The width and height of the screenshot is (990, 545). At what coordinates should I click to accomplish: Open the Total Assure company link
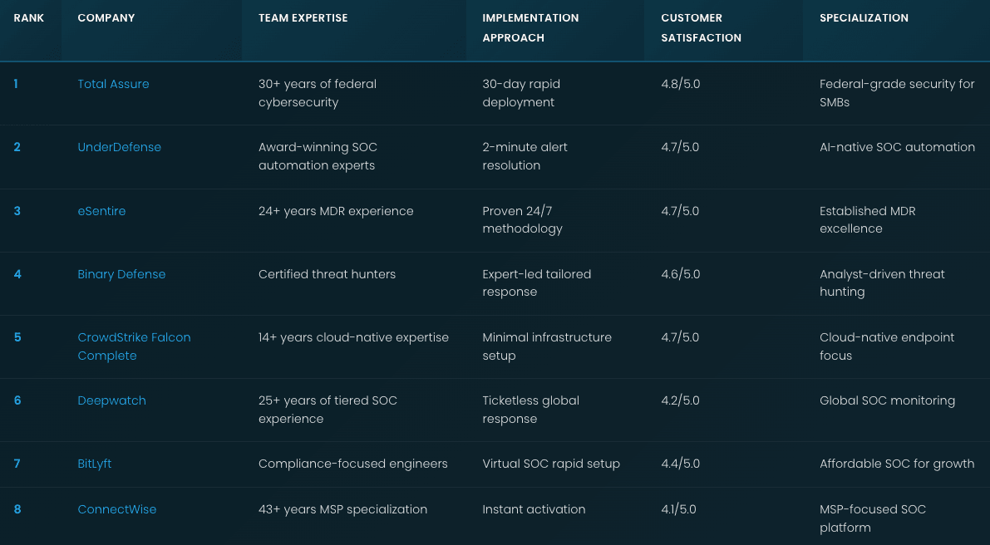point(113,84)
